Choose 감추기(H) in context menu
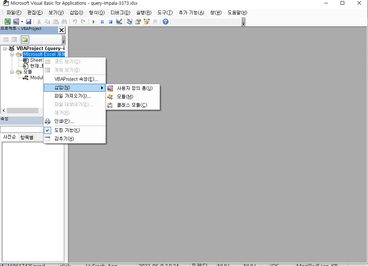368x266 pixels. point(75,138)
